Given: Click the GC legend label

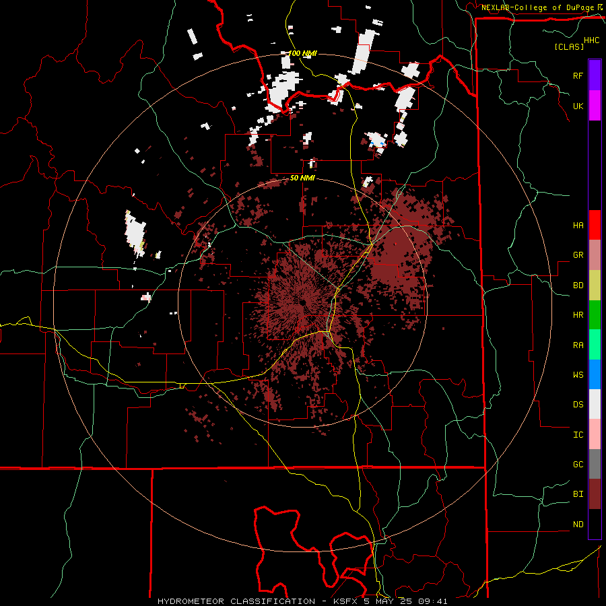Looking at the screenshot, I should (x=578, y=464).
